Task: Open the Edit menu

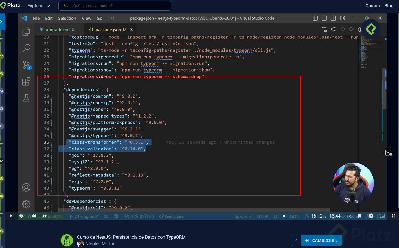Action: (x=49, y=18)
